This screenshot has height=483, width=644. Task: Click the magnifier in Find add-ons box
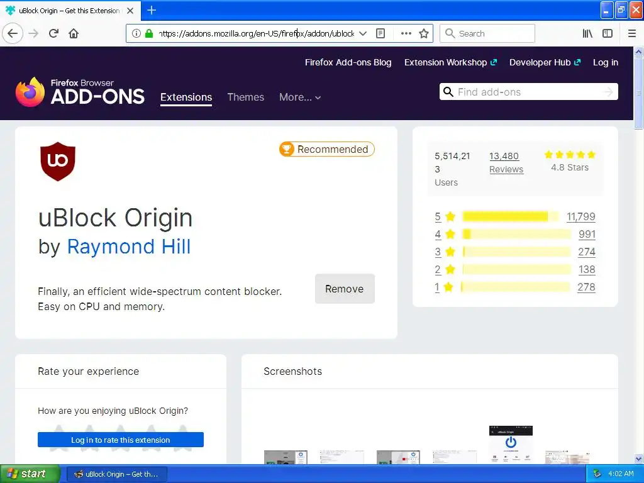tap(448, 92)
